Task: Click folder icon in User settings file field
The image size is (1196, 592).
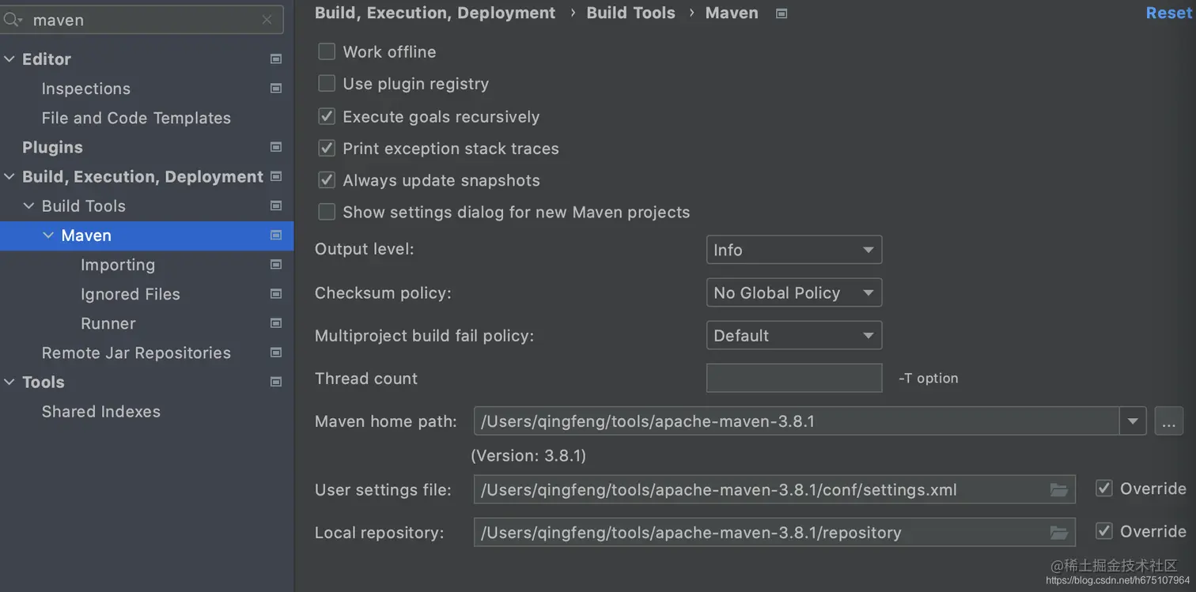Action: click(1058, 490)
